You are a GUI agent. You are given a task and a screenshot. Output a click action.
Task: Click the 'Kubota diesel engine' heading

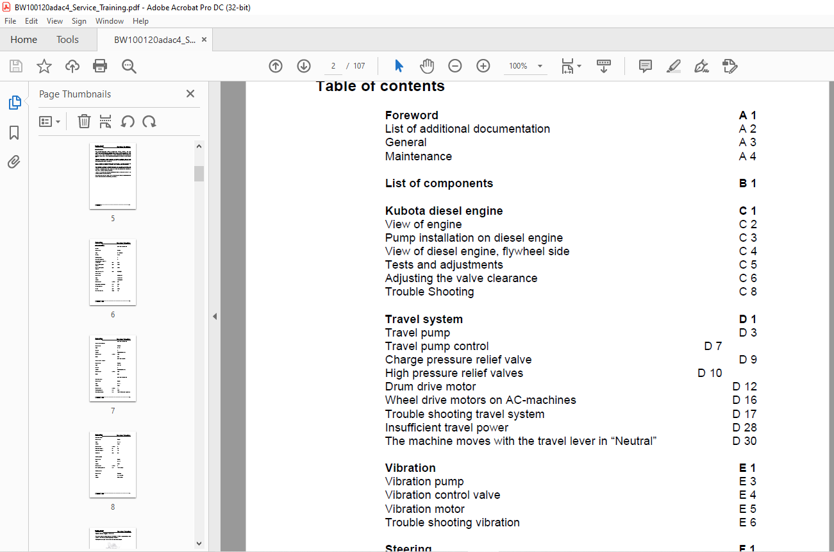tap(444, 211)
